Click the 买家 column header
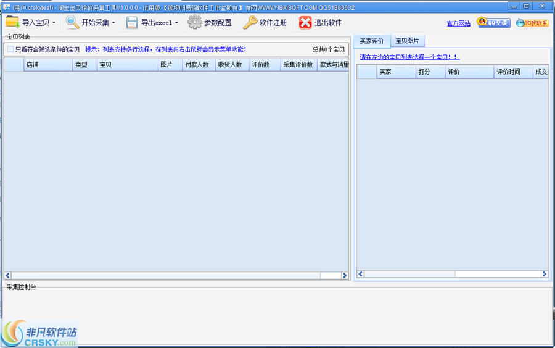The height and width of the screenshot is (348, 555). (x=396, y=72)
